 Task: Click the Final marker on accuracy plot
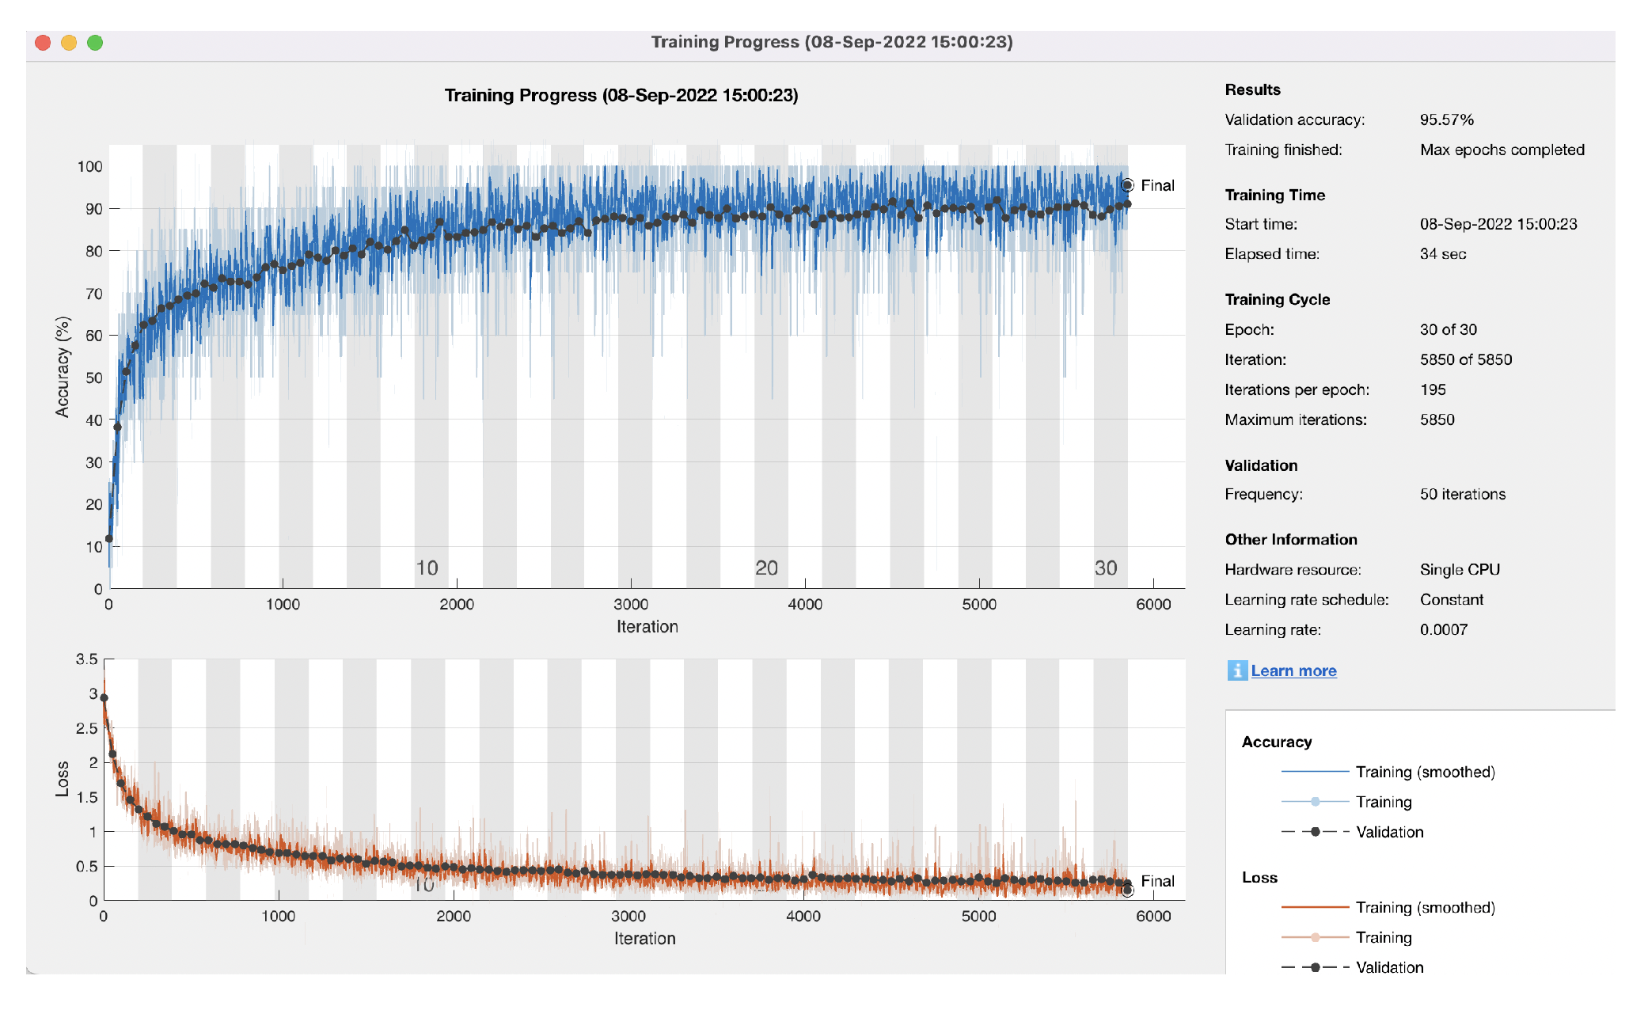(x=1128, y=185)
